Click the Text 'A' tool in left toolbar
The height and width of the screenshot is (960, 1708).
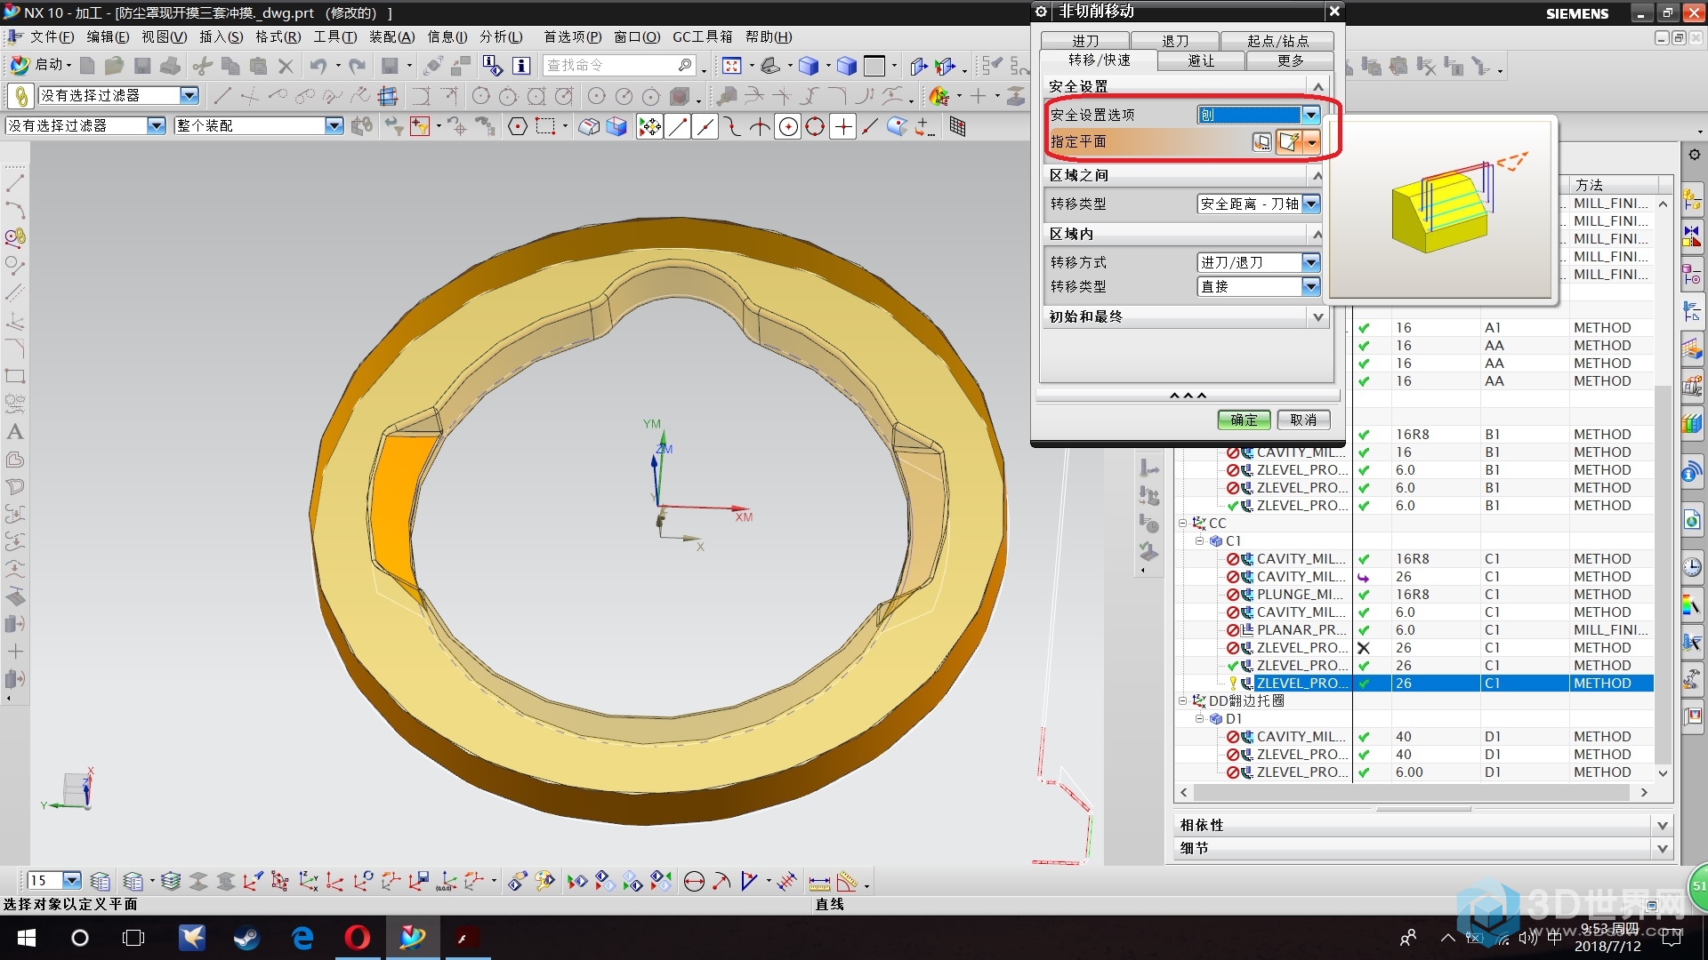click(15, 432)
